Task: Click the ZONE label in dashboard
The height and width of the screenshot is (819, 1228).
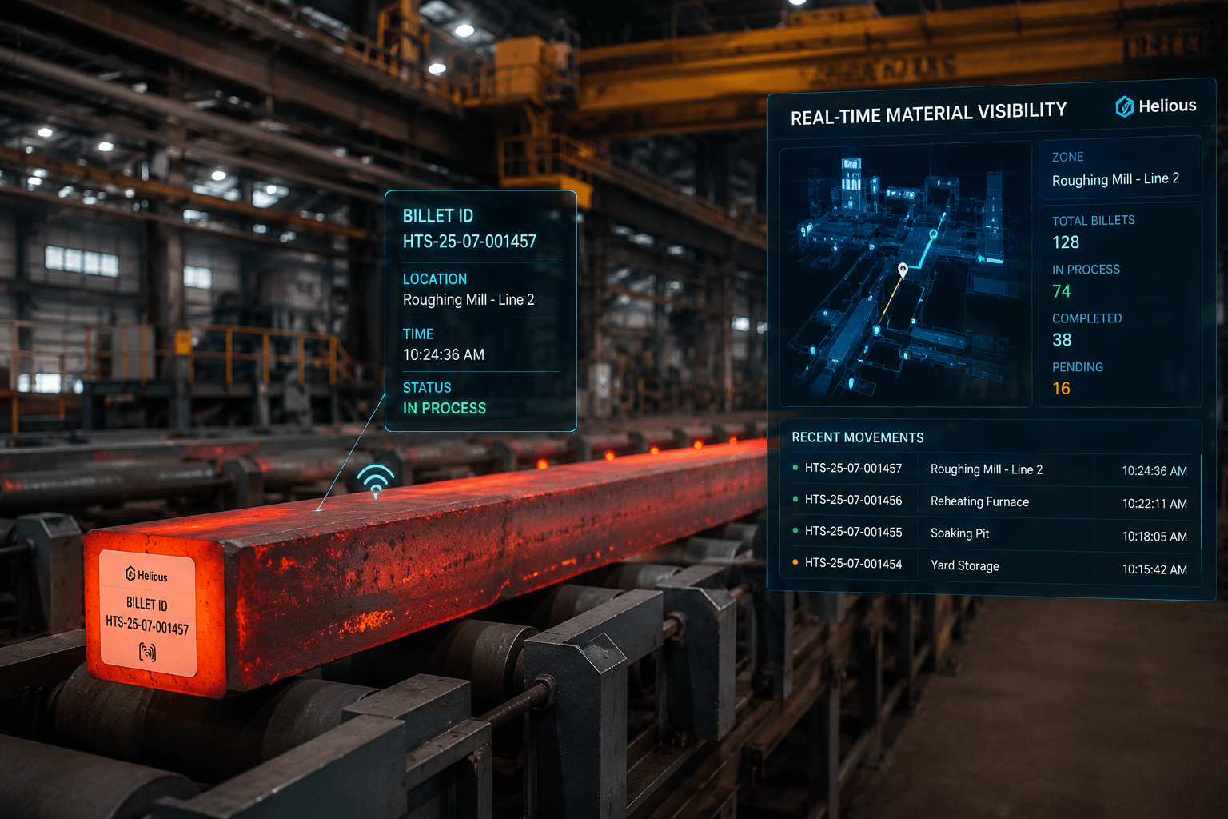Action: [1067, 157]
